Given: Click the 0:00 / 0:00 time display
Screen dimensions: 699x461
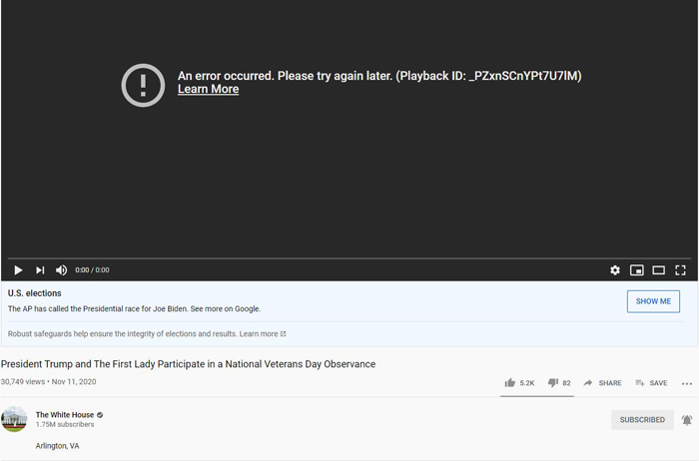Looking at the screenshot, I should pyautogui.click(x=92, y=270).
